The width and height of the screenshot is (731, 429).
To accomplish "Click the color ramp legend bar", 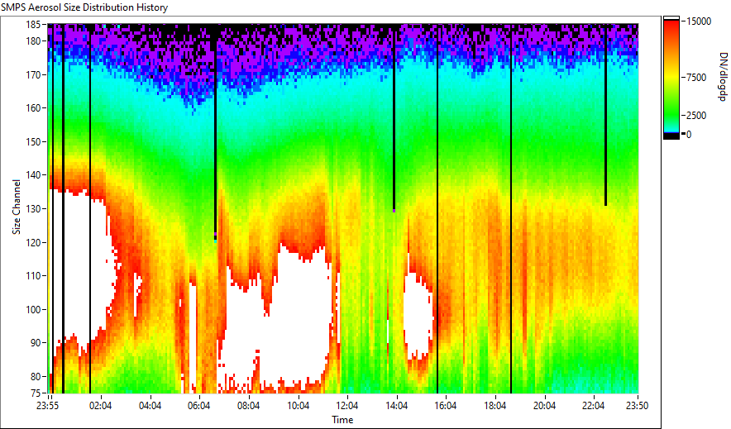I will pos(671,78).
